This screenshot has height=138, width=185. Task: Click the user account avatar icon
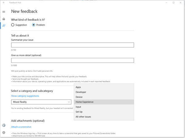[4, 125]
